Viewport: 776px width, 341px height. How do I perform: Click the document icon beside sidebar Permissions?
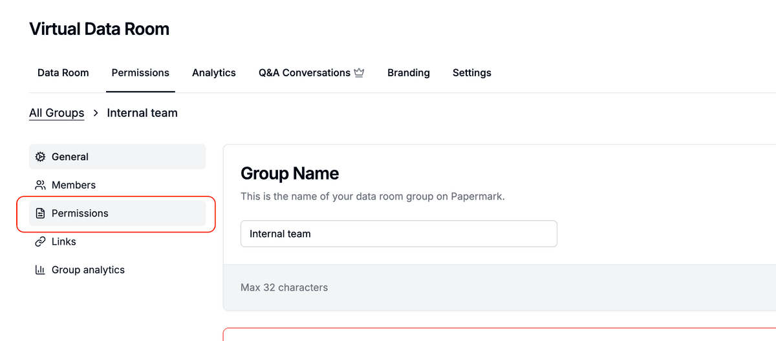(x=40, y=214)
